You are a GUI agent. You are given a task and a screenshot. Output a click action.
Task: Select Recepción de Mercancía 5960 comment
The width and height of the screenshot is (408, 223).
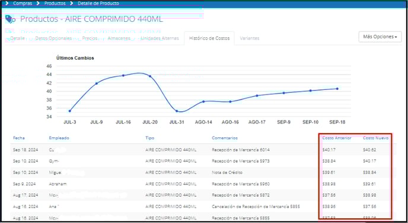[241, 184]
